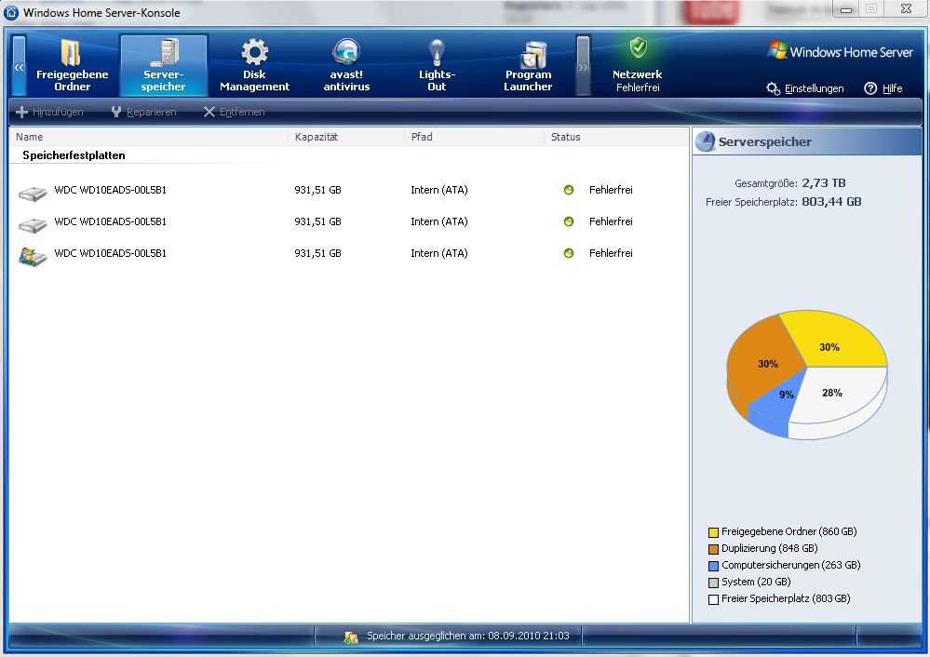Minimize the Windows Home Server console
The image size is (930, 657).
846,9
